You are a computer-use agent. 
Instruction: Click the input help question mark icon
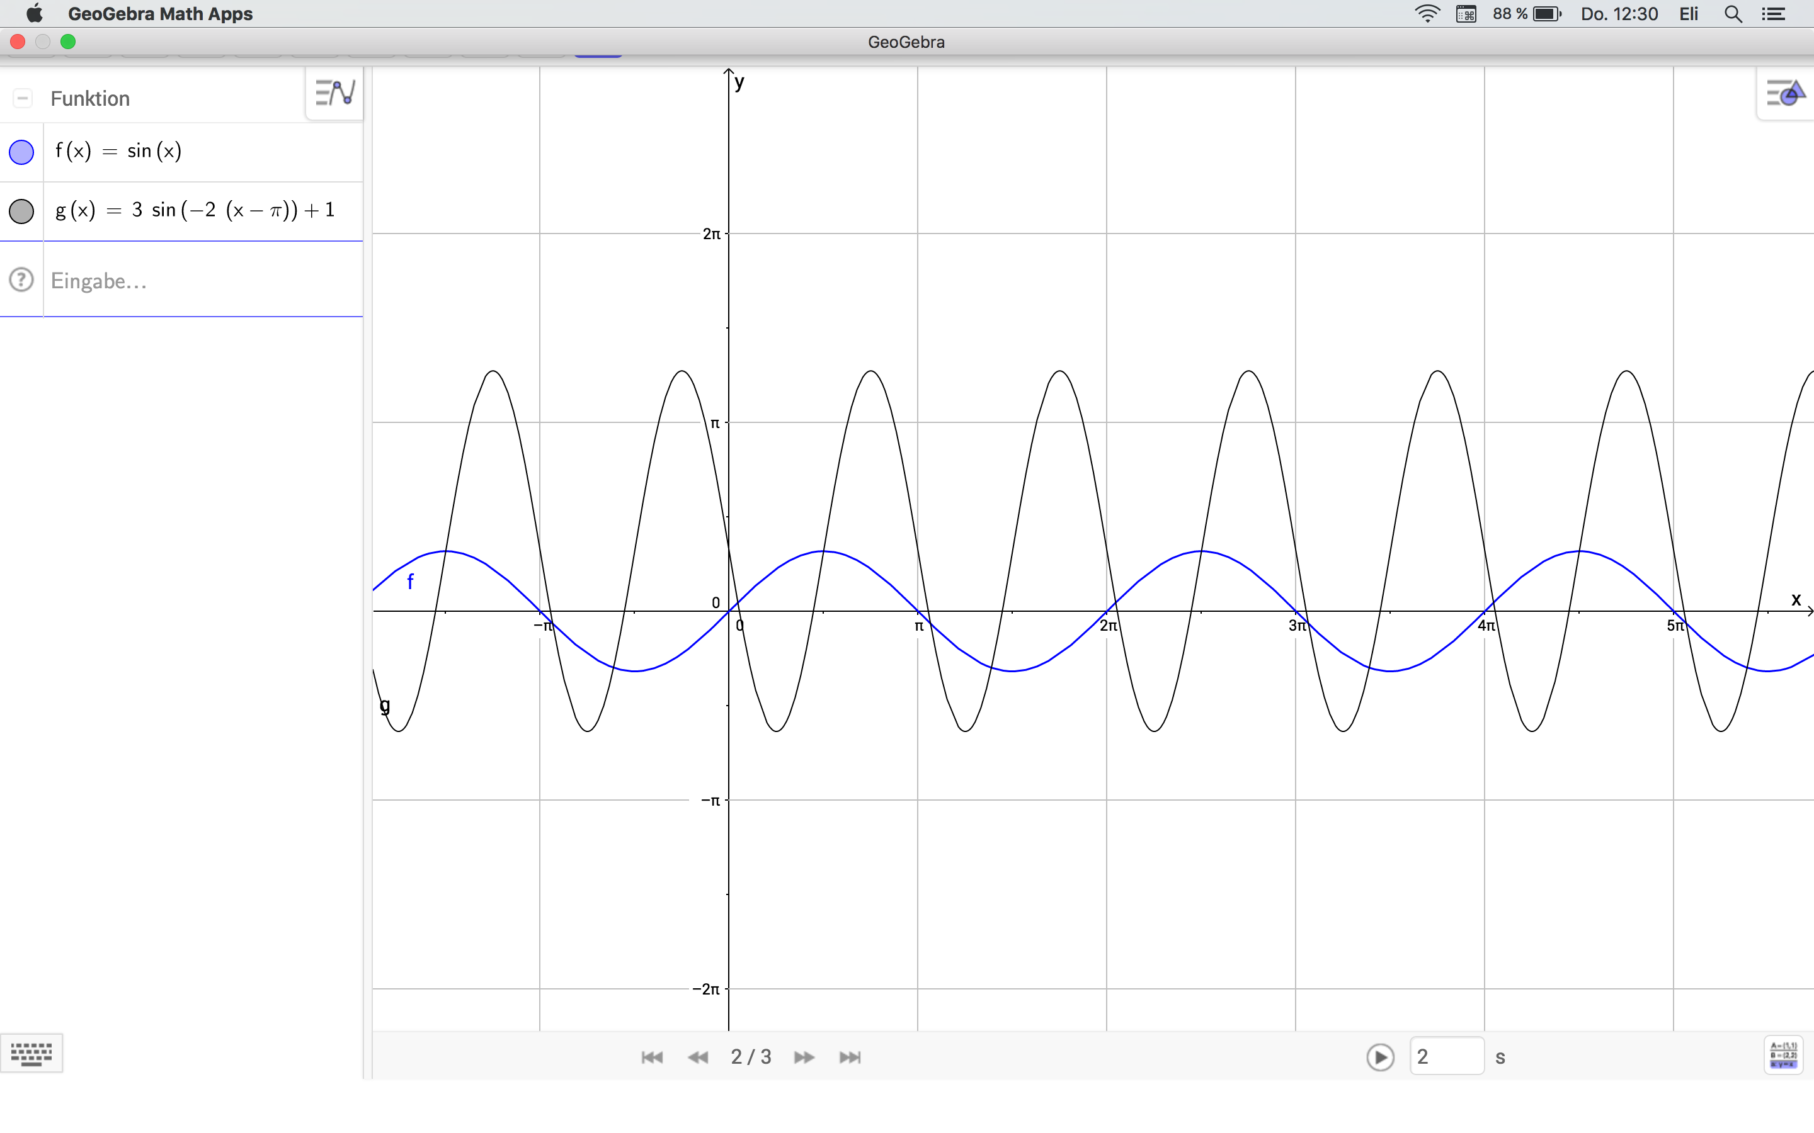22,279
